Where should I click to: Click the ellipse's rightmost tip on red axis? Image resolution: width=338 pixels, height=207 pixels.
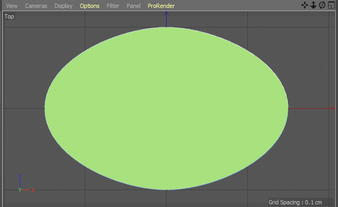click(288, 109)
